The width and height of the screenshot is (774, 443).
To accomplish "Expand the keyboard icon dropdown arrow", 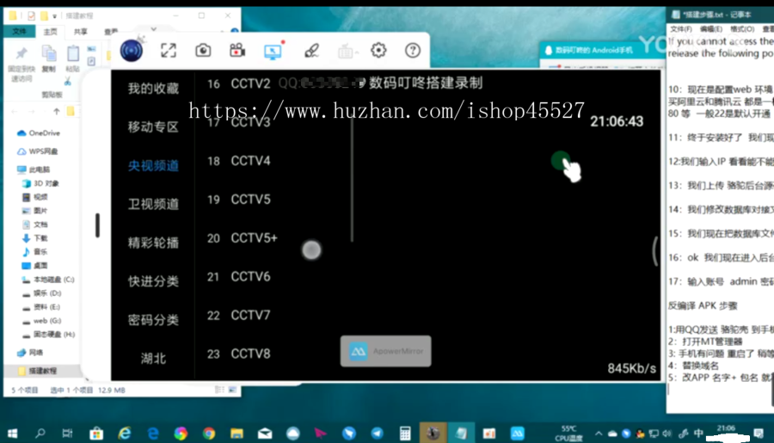I will point(357,52).
